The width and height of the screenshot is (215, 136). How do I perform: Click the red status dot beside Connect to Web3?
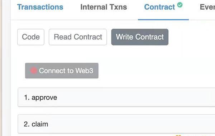pyautogui.click(x=34, y=71)
